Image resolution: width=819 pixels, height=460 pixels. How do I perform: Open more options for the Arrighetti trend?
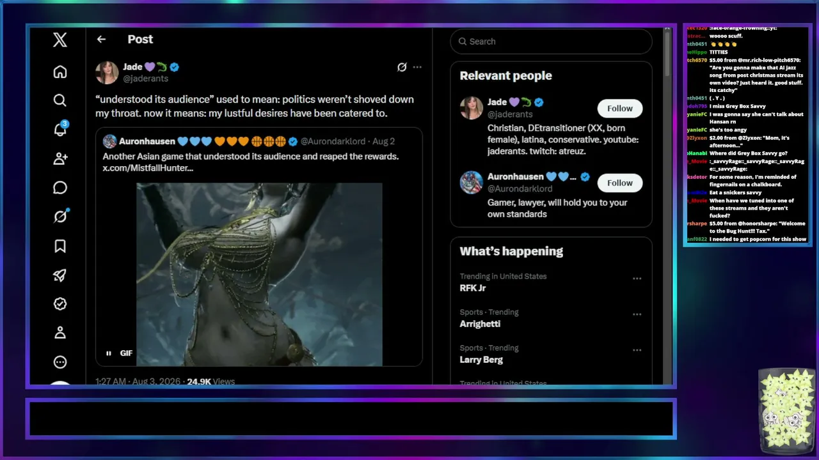point(637,314)
